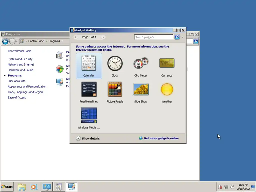Open System and Security category
The image size is (256, 192).
[20, 59]
